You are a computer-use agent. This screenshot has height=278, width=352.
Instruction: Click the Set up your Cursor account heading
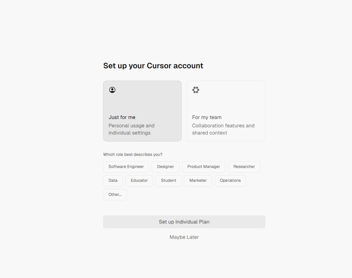click(153, 66)
